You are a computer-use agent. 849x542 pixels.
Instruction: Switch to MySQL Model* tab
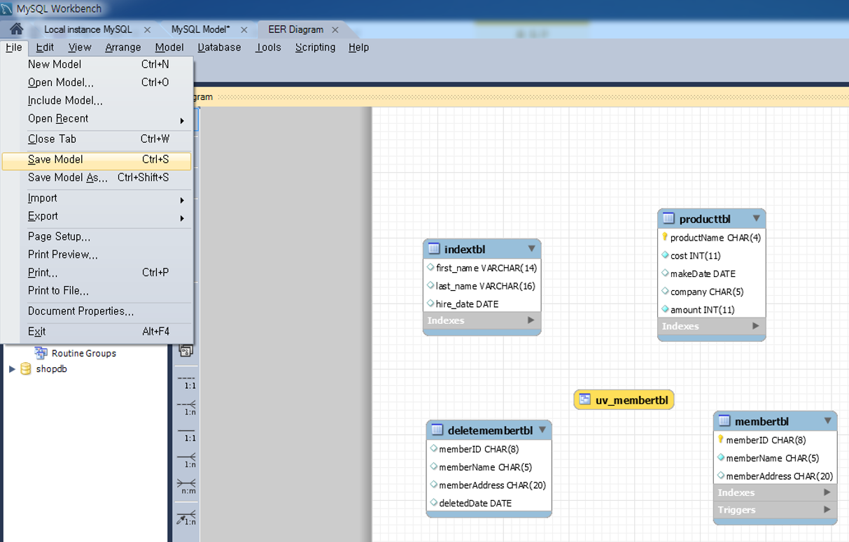pos(200,29)
